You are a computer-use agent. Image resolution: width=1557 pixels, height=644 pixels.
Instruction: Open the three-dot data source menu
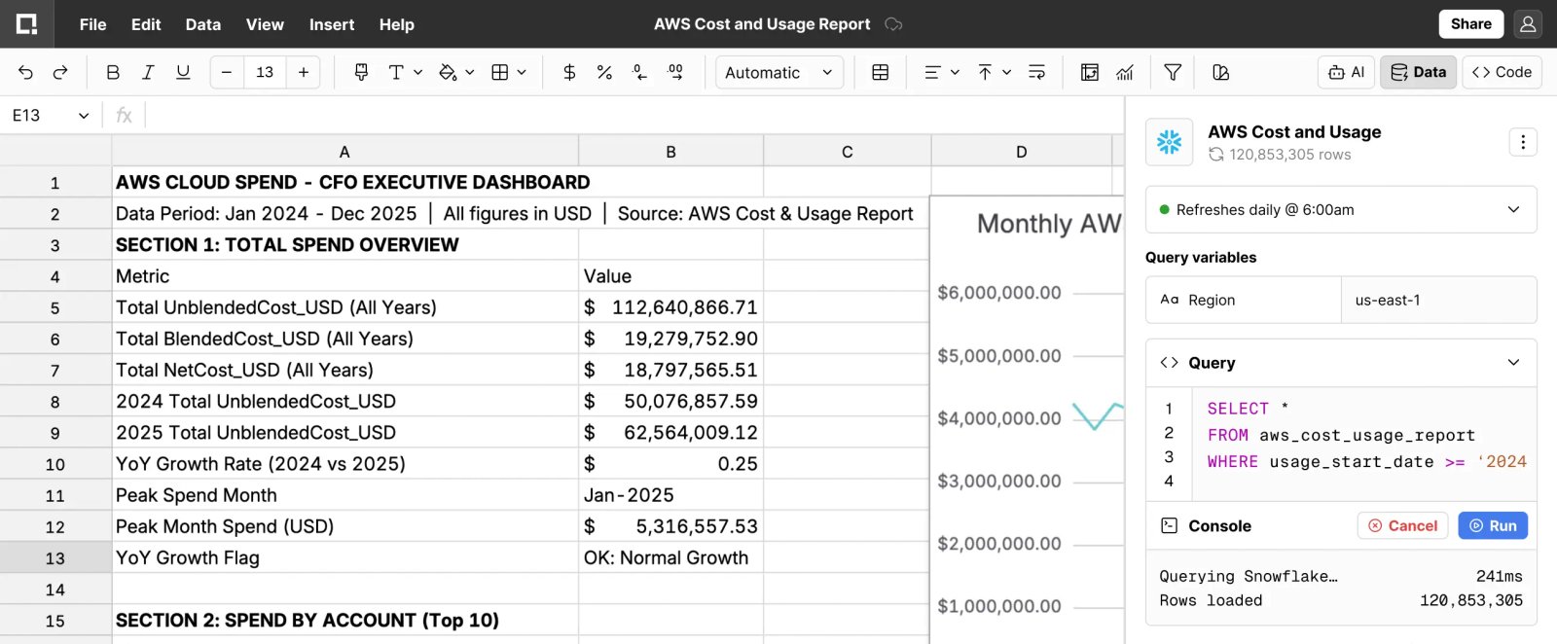[1523, 142]
